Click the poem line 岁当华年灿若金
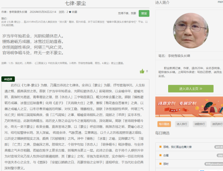Screen dimensions: 223x171 pyautogui.click(x=16, y=36)
